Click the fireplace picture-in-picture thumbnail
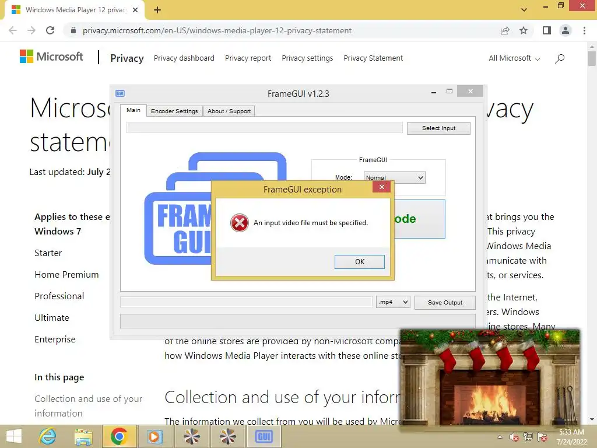597x448 pixels. tap(490, 378)
